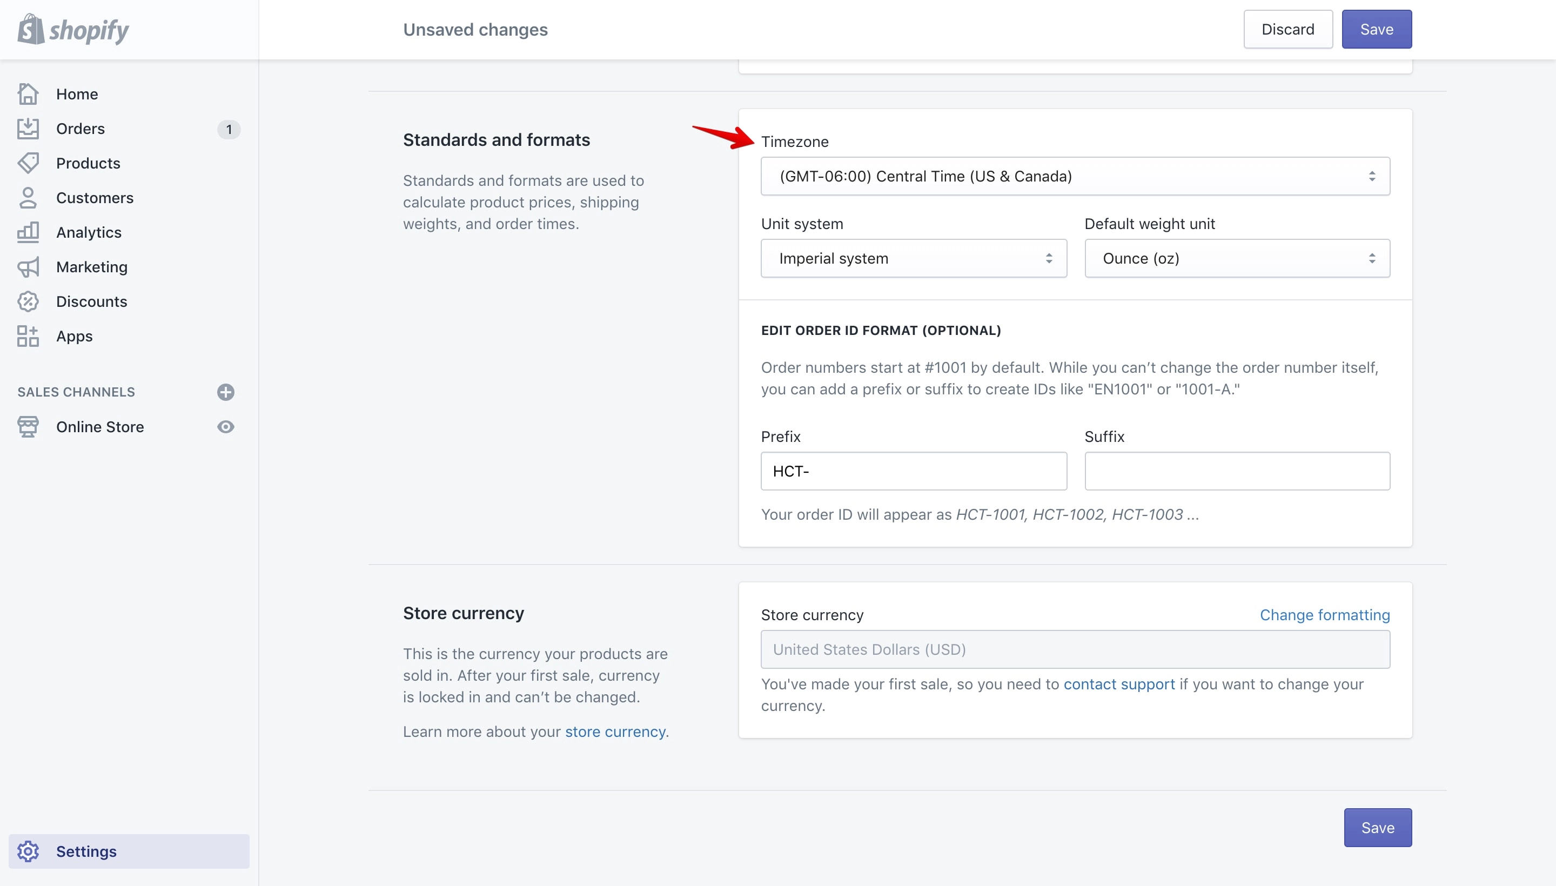Click the Orders inbox icon
Screen dimensions: 1556x886
coord(28,129)
